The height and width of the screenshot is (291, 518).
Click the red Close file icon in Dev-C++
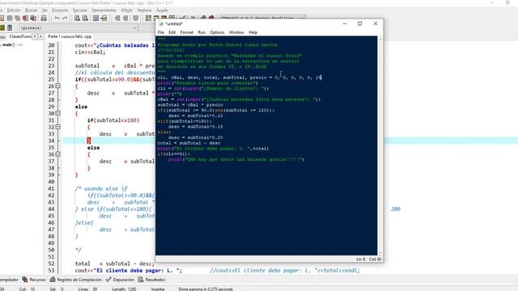pos(25,18)
